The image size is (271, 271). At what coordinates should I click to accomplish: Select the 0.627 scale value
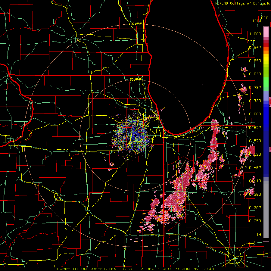[x=255, y=128]
